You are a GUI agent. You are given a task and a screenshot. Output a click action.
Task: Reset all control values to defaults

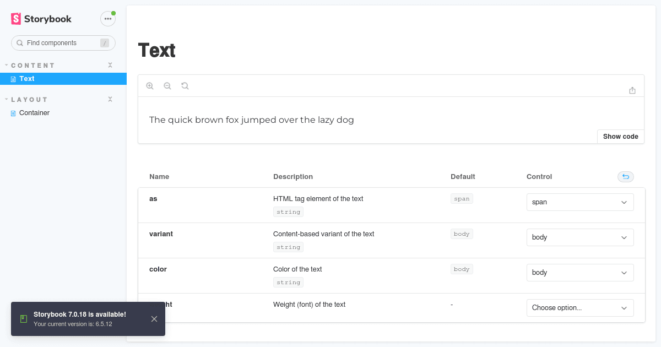(x=625, y=176)
